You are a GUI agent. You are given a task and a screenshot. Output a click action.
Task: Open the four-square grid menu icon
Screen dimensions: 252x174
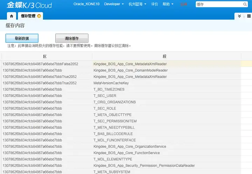(249, 16)
